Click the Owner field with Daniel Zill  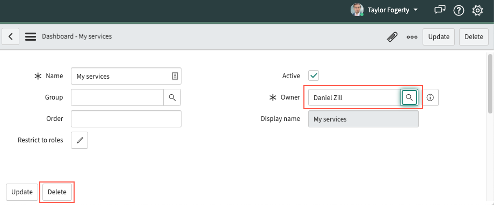tap(354, 97)
